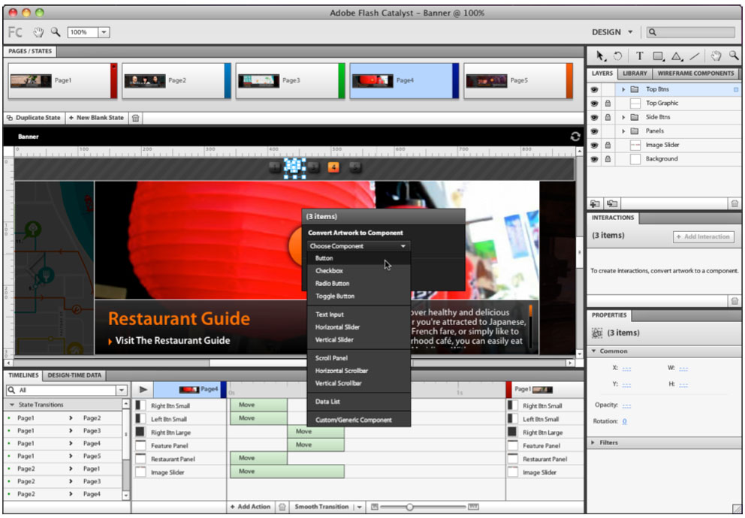The width and height of the screenshot is (745, 518).
Task: Unlock the Background layer
Action: [608, 159]
